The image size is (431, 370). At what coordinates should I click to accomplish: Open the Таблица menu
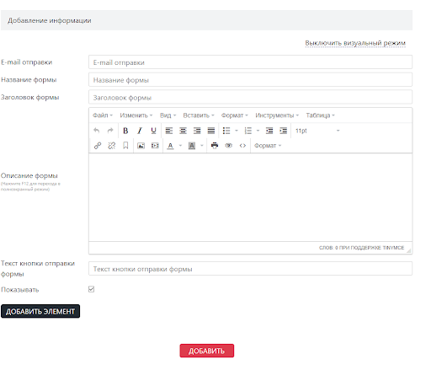pos(321,115)
